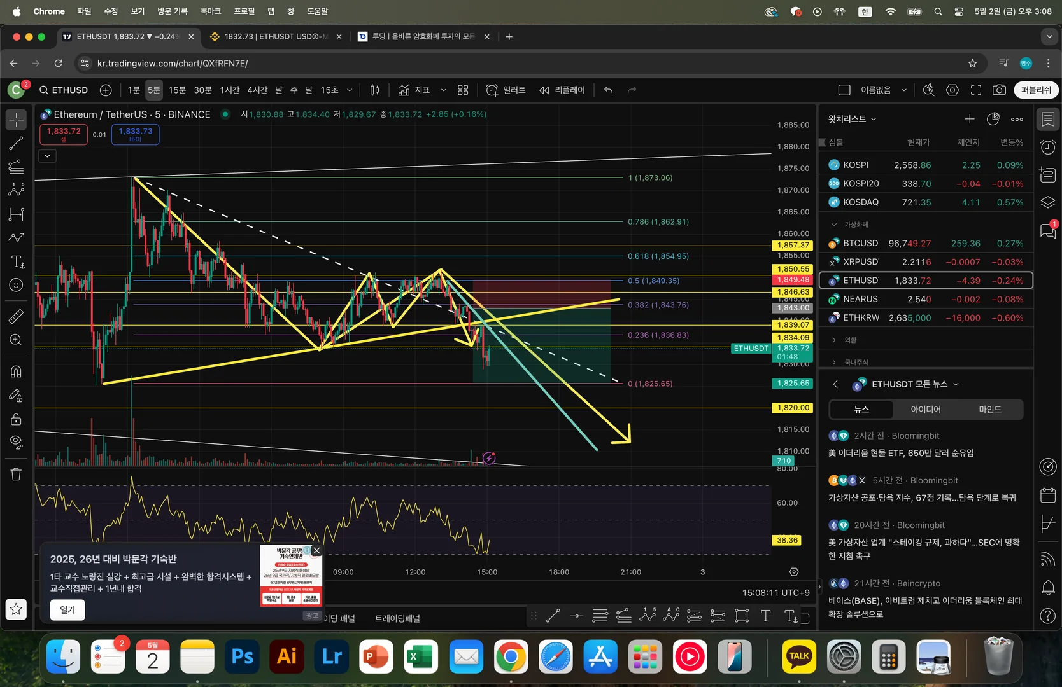Screen dimensions: 1062x687
Task: Take a chart snapshot with camera icon
Action: (999, 90)
